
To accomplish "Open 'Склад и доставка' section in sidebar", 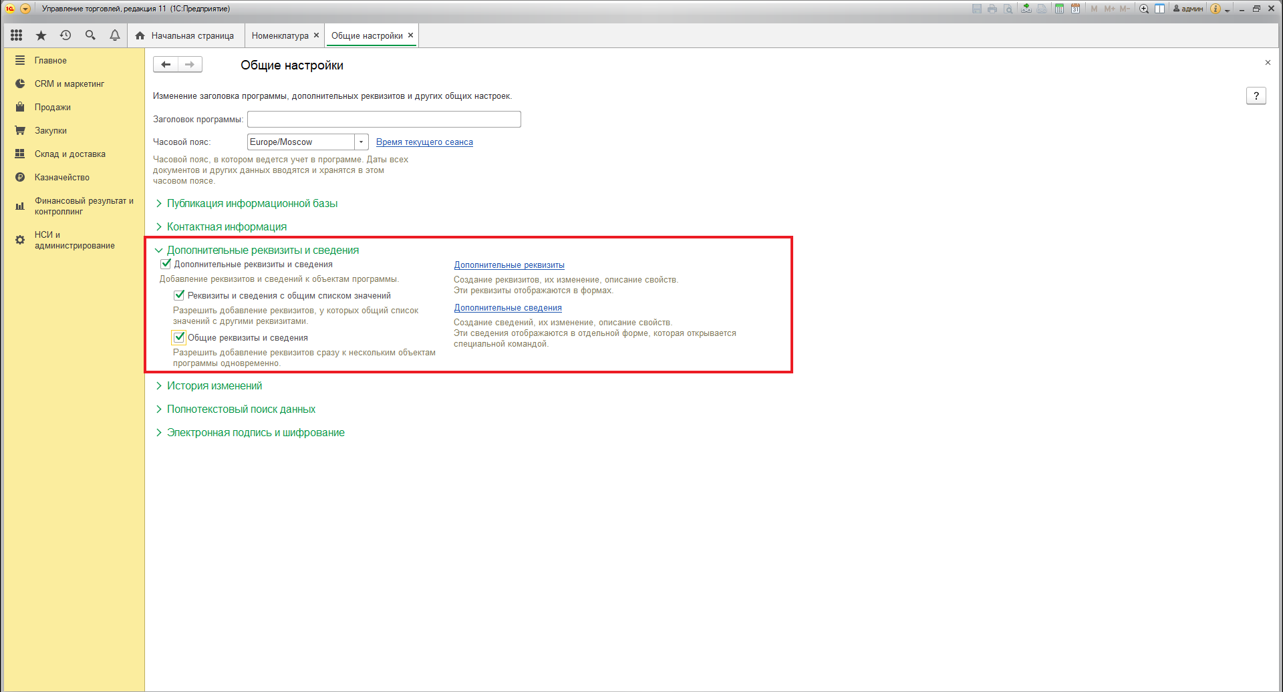I will [70, 154].
